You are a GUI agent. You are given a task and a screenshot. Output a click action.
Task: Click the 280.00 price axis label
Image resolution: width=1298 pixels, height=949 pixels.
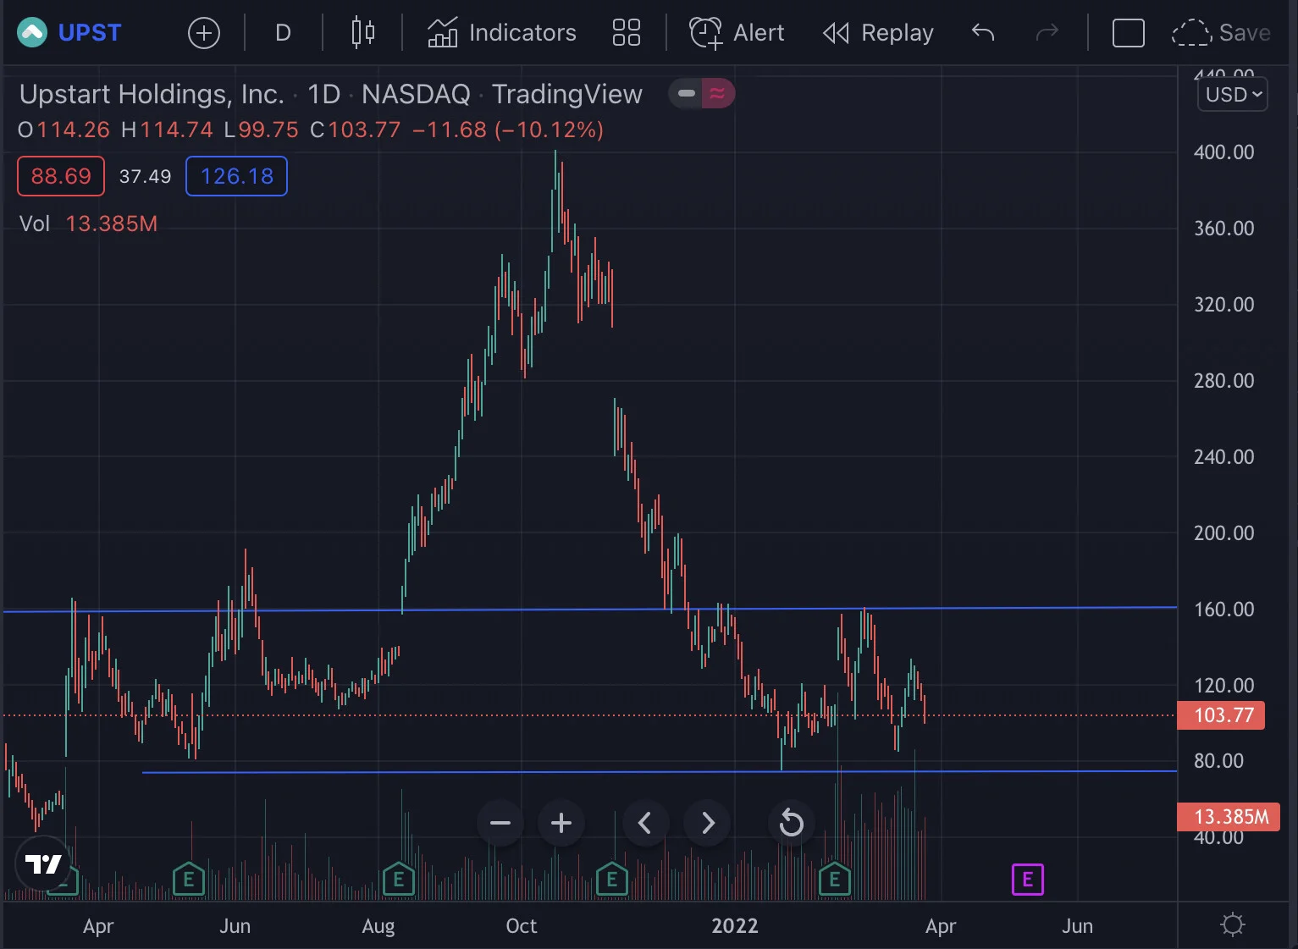tap(1224, 381)
